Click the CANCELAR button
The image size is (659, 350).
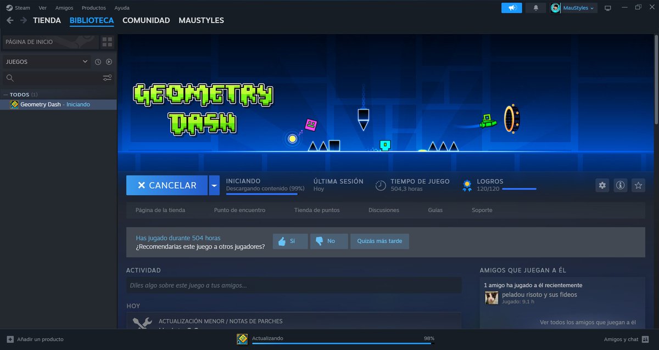[167, 185]
